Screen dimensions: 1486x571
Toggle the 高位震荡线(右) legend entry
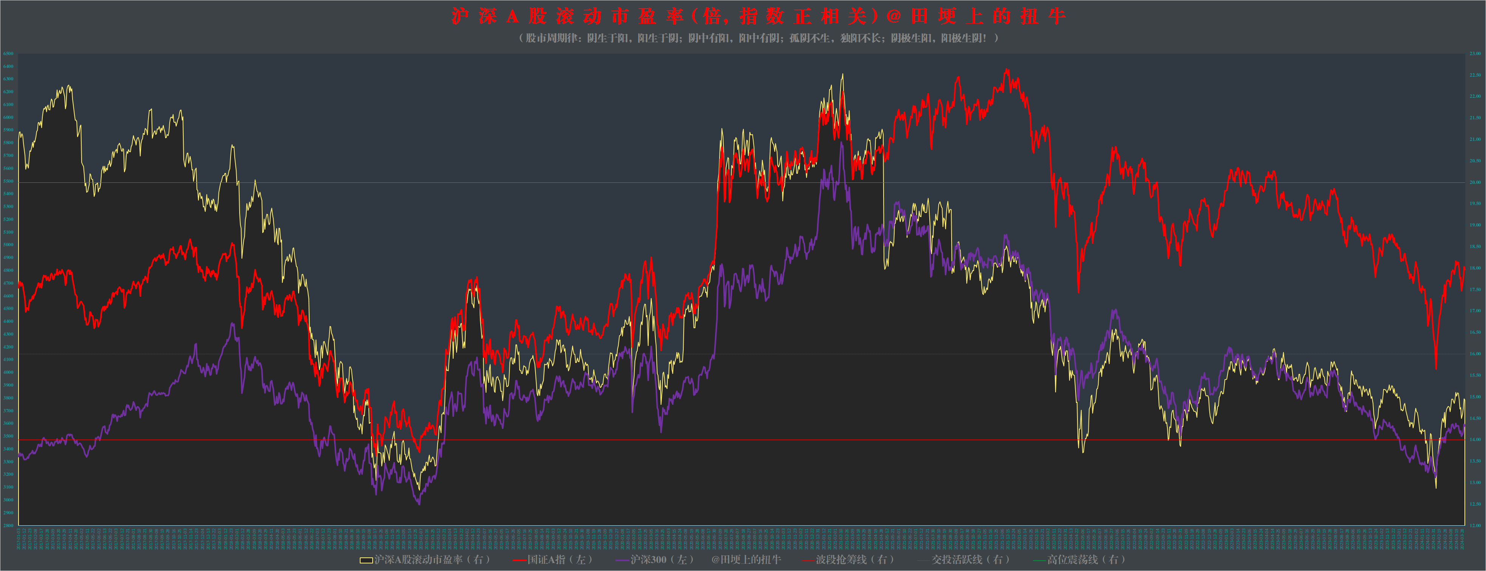[x=1087, y=559]
